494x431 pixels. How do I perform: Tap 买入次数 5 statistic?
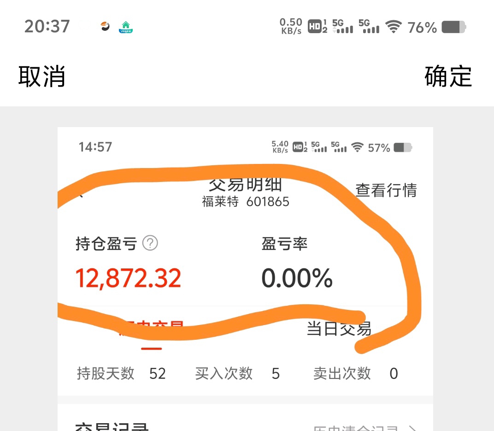pyautogui.click(x=237, y=373)
